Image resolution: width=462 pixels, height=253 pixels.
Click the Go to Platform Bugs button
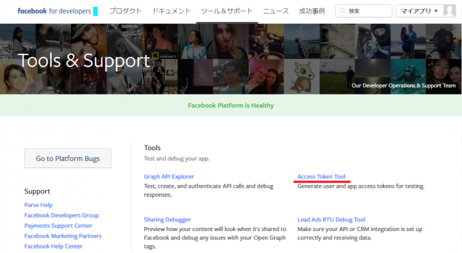(68, 159)
